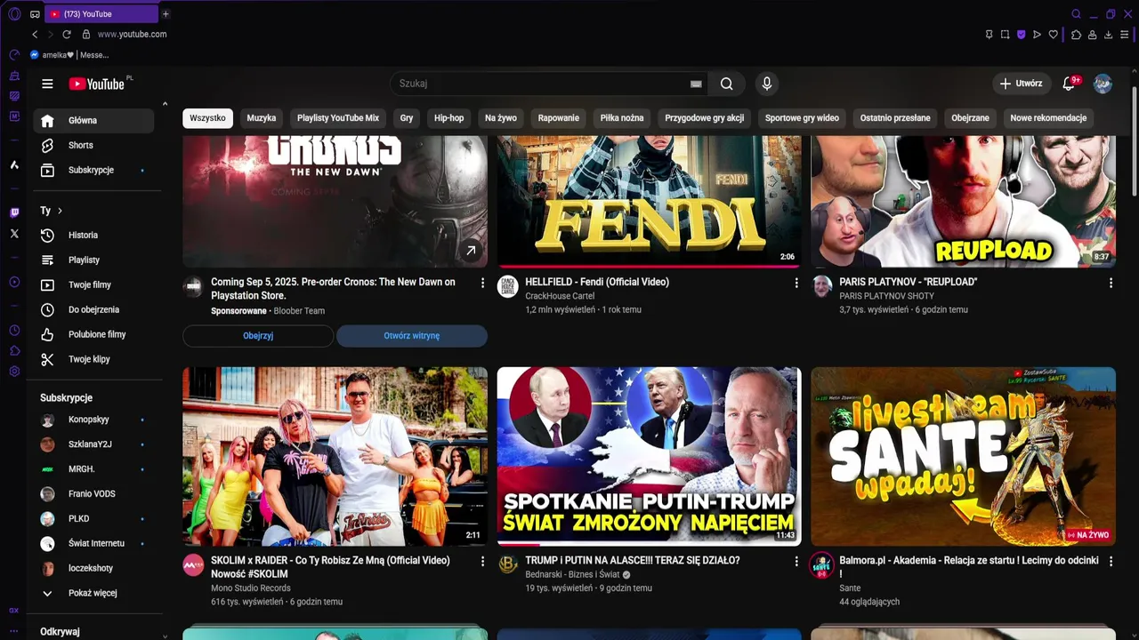Toggle YouTube hamburger guide menu
1139x640 pixels.
[x=47, y=84]
